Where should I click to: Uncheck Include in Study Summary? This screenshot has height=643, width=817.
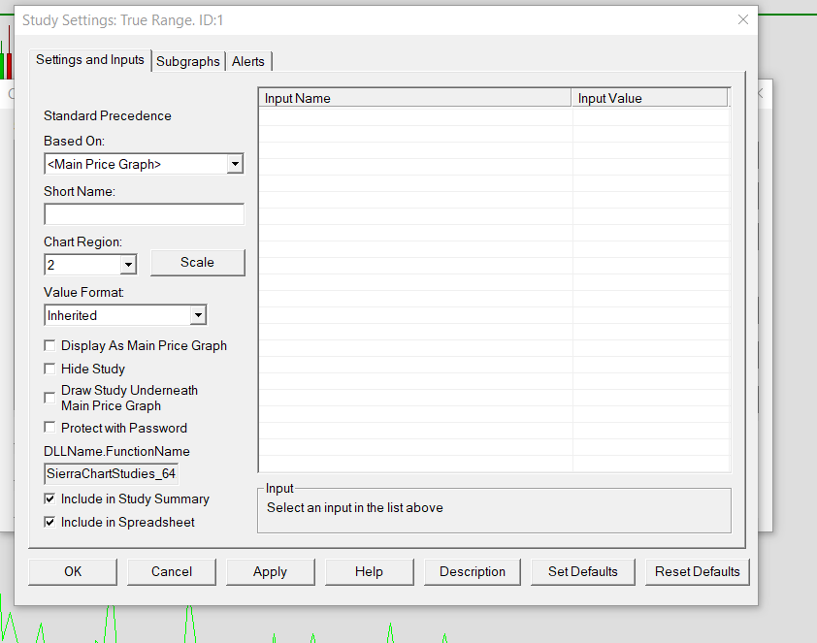49,498
